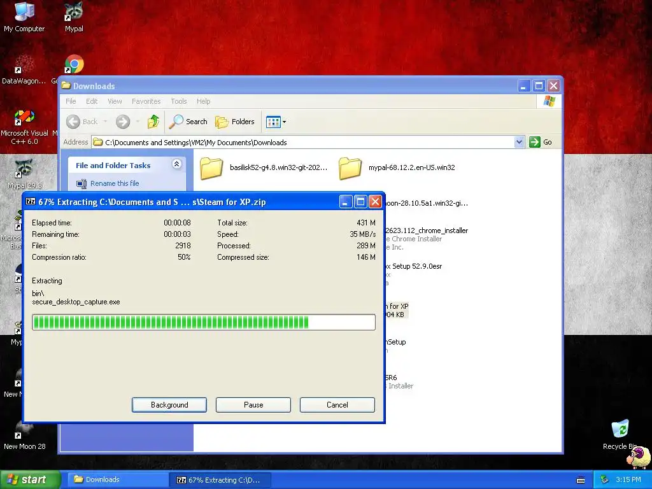Click the Background button in 7-Zip dialog
The height and width of the screenshot is (489, 652).
click(x=169, y=404)
